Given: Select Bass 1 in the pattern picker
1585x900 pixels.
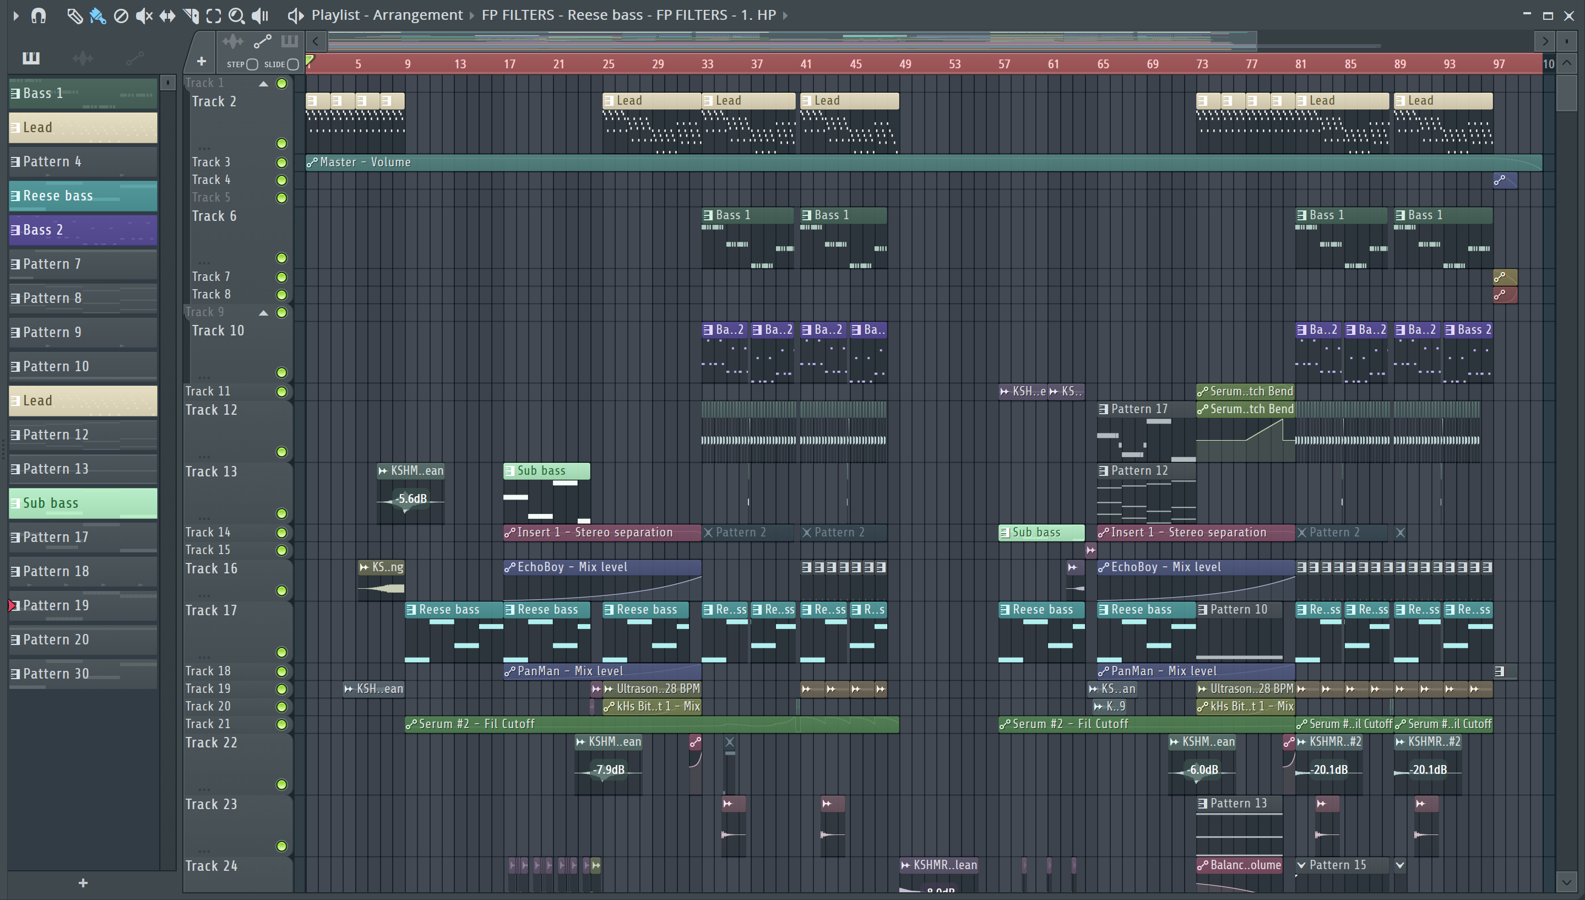Looking at the screenshot, I should pos(83,93).
